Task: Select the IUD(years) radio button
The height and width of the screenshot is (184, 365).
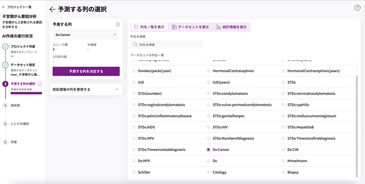Action: (x=209, y=82)
